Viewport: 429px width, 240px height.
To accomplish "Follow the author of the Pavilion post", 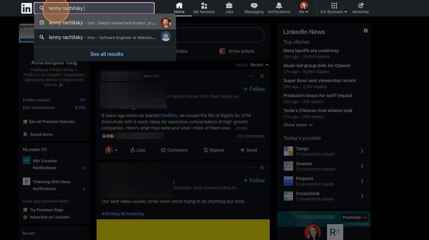I will tap(254, 89).
